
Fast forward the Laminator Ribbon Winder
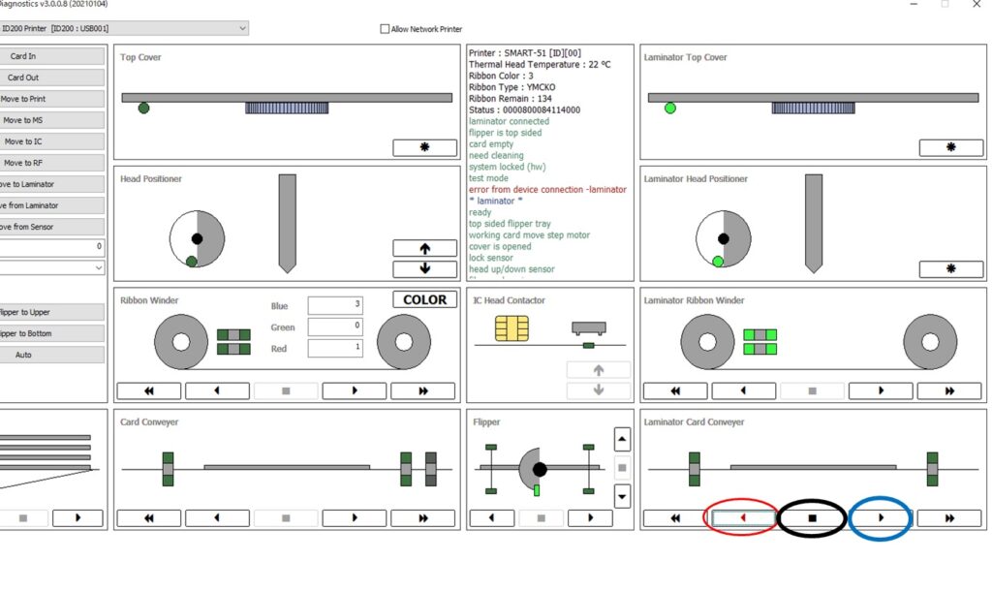click(949, 390)
